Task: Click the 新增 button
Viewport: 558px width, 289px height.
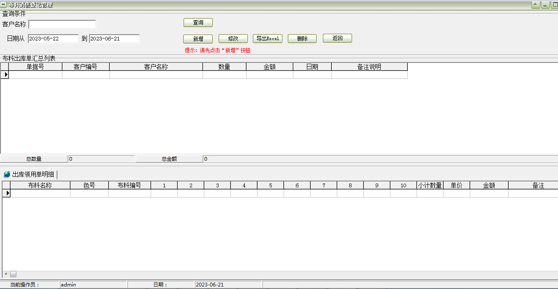Action: point(198,38)
